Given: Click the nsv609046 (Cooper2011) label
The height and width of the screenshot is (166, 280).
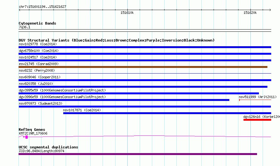Looking at the screenshot, I should pos(40,77).
